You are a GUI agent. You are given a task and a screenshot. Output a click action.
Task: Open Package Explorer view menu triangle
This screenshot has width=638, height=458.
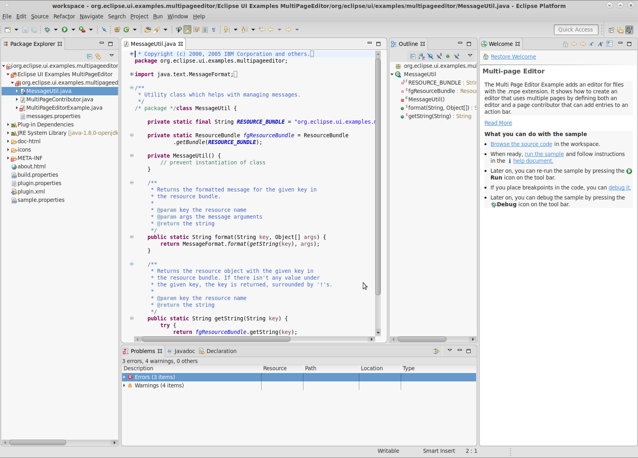[112, 56]
